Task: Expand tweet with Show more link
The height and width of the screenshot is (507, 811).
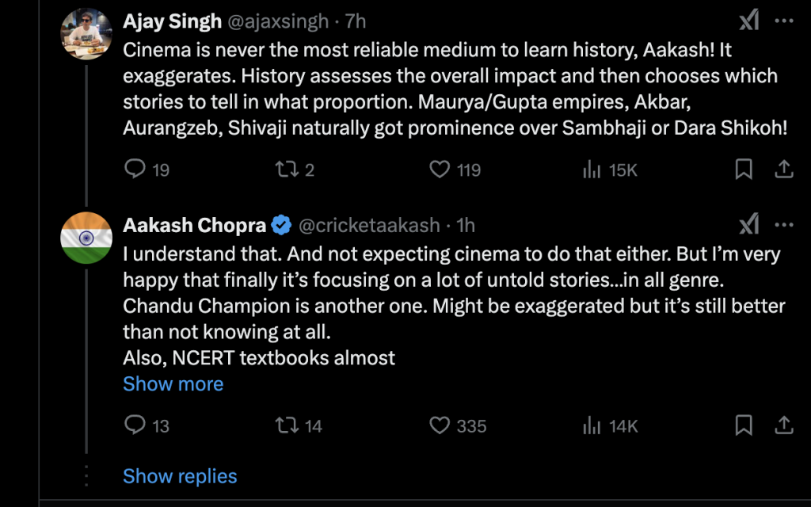Action: [x=173, y=384]
